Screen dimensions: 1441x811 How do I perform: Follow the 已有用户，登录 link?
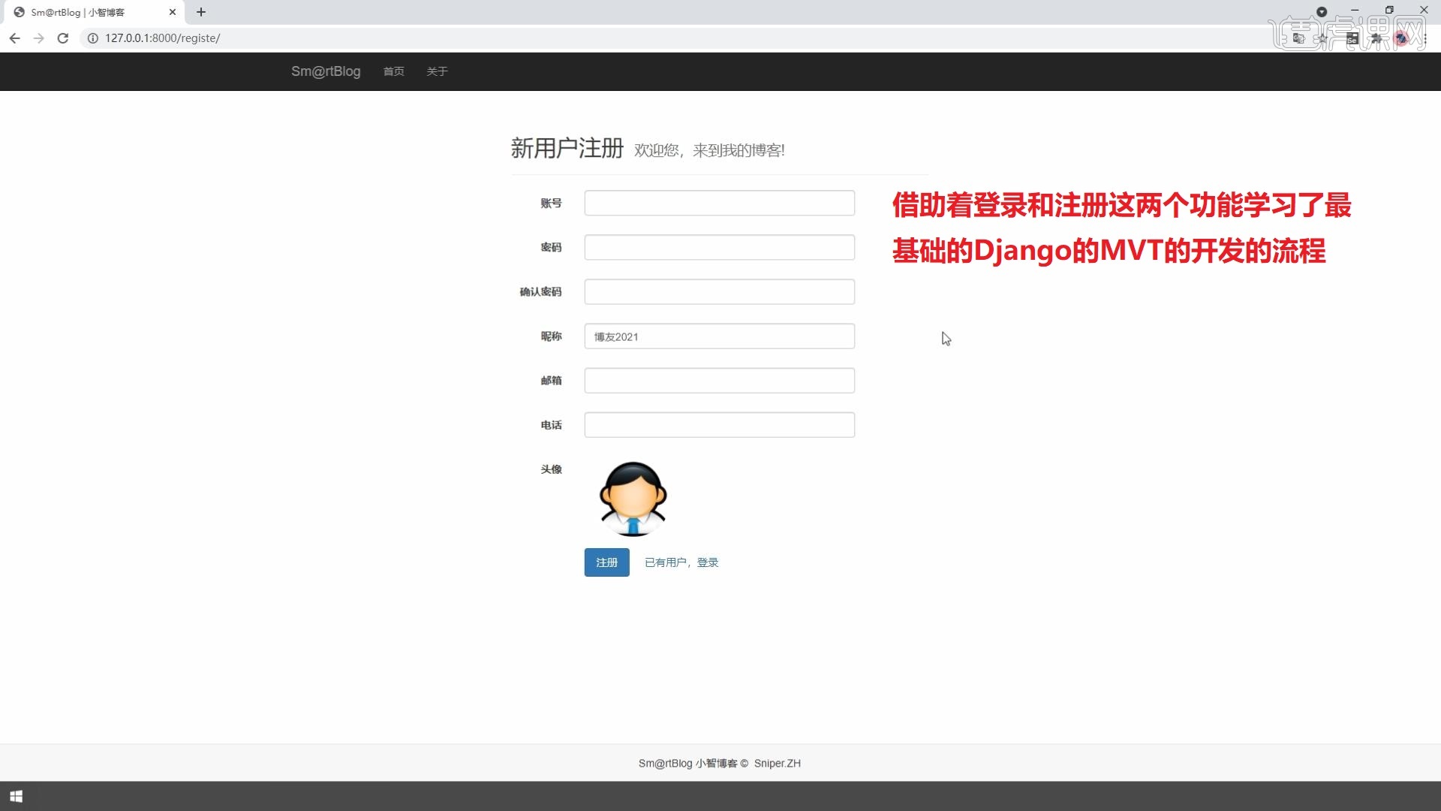click(x=681, y=562)
